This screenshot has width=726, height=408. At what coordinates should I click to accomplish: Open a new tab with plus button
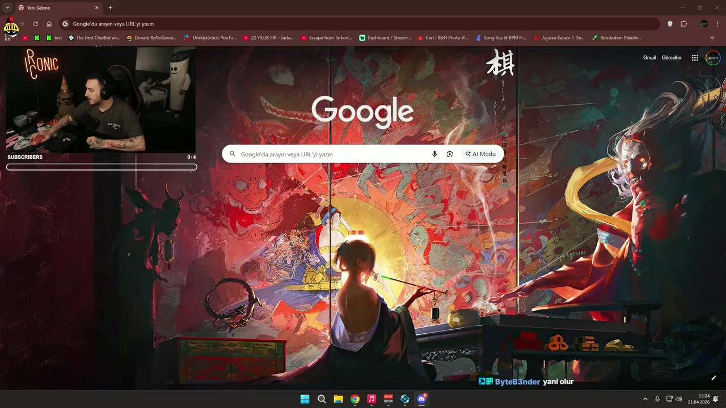110,8
